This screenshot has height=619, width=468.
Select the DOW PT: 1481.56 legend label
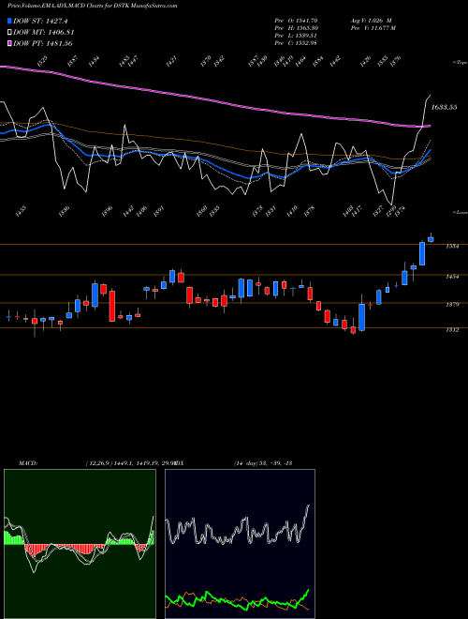click(43, 43)
